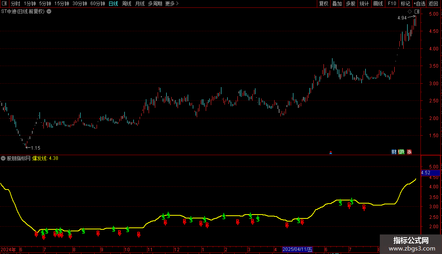Toggle the side panel icon beside the diamond
Viewport: 442px width, 254px height.
[x=417, y=12]
